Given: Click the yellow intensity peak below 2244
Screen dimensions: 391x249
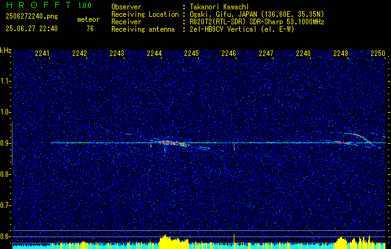Looking at the screenshot, I should [x=174, y=240].
